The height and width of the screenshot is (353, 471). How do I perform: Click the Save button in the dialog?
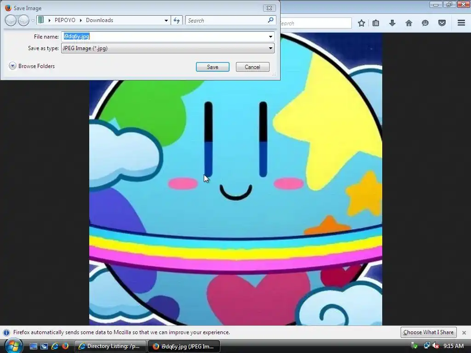coord(213,67)
